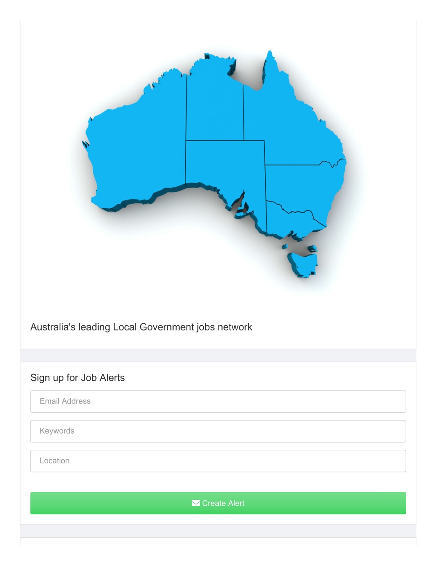The height and width of the screenshot is (565, 436).
Task: Click the Gulf of Carpentaria gap on map
Action: 251,77
